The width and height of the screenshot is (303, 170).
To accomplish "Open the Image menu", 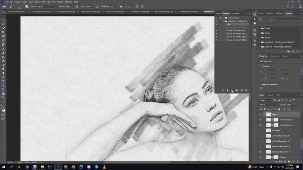I will (x=18, y=2).
